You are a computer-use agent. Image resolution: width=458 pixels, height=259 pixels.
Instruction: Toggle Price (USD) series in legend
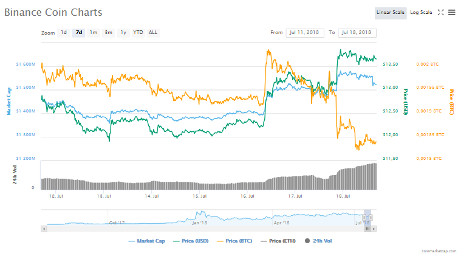click(191, 241)
